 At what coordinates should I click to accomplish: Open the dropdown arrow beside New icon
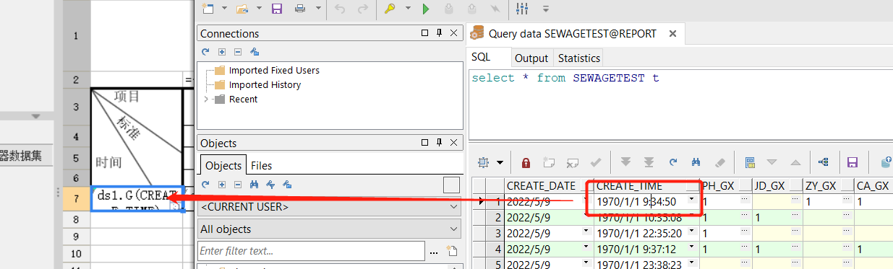tap(224, 9)
